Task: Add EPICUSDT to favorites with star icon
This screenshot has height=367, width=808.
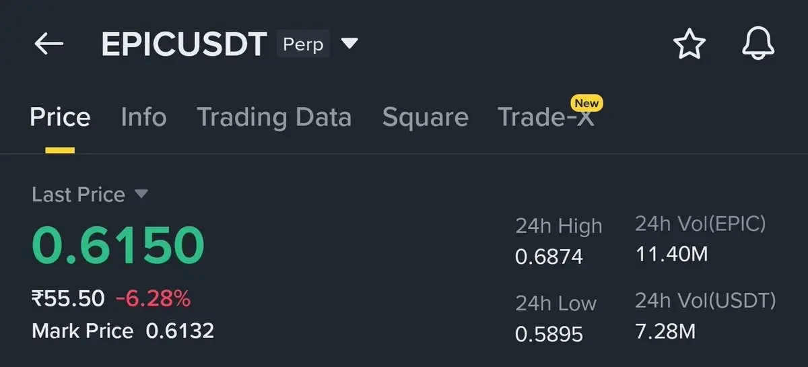Action: [x=689, y=44]
